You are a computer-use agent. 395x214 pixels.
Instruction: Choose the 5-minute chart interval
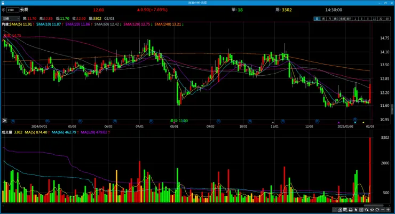[x=368, y=19]
